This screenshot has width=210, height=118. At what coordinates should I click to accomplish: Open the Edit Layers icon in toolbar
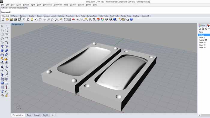coord(98,19)
